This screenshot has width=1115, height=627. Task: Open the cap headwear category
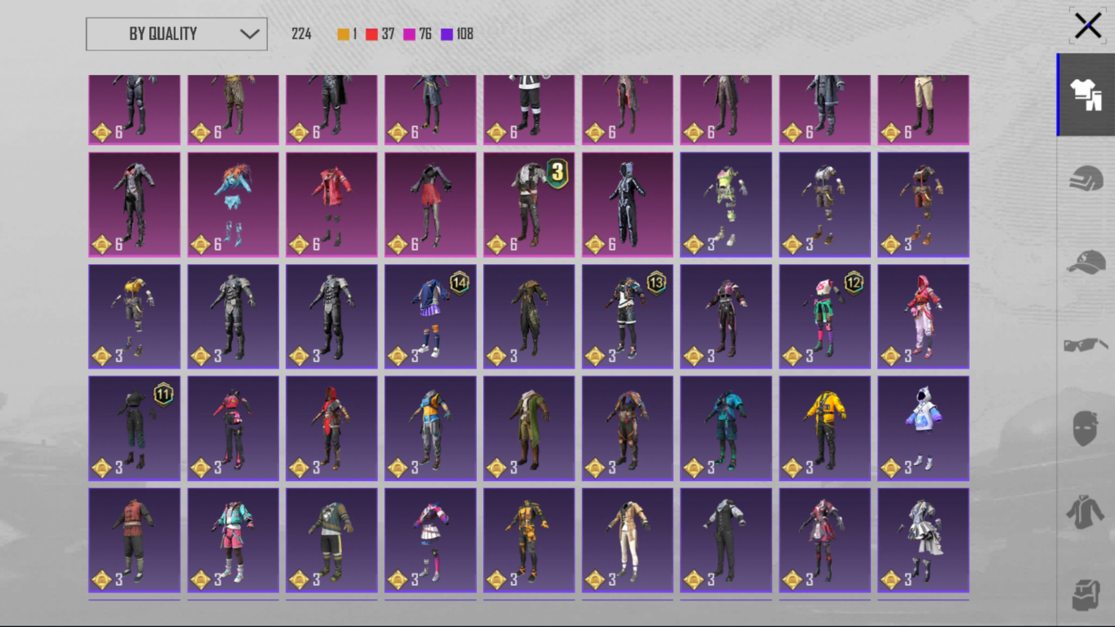1086,262
